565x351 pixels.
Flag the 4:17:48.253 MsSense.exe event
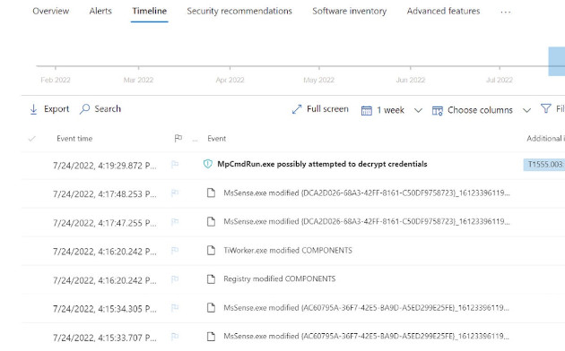(x=175, y=193)
